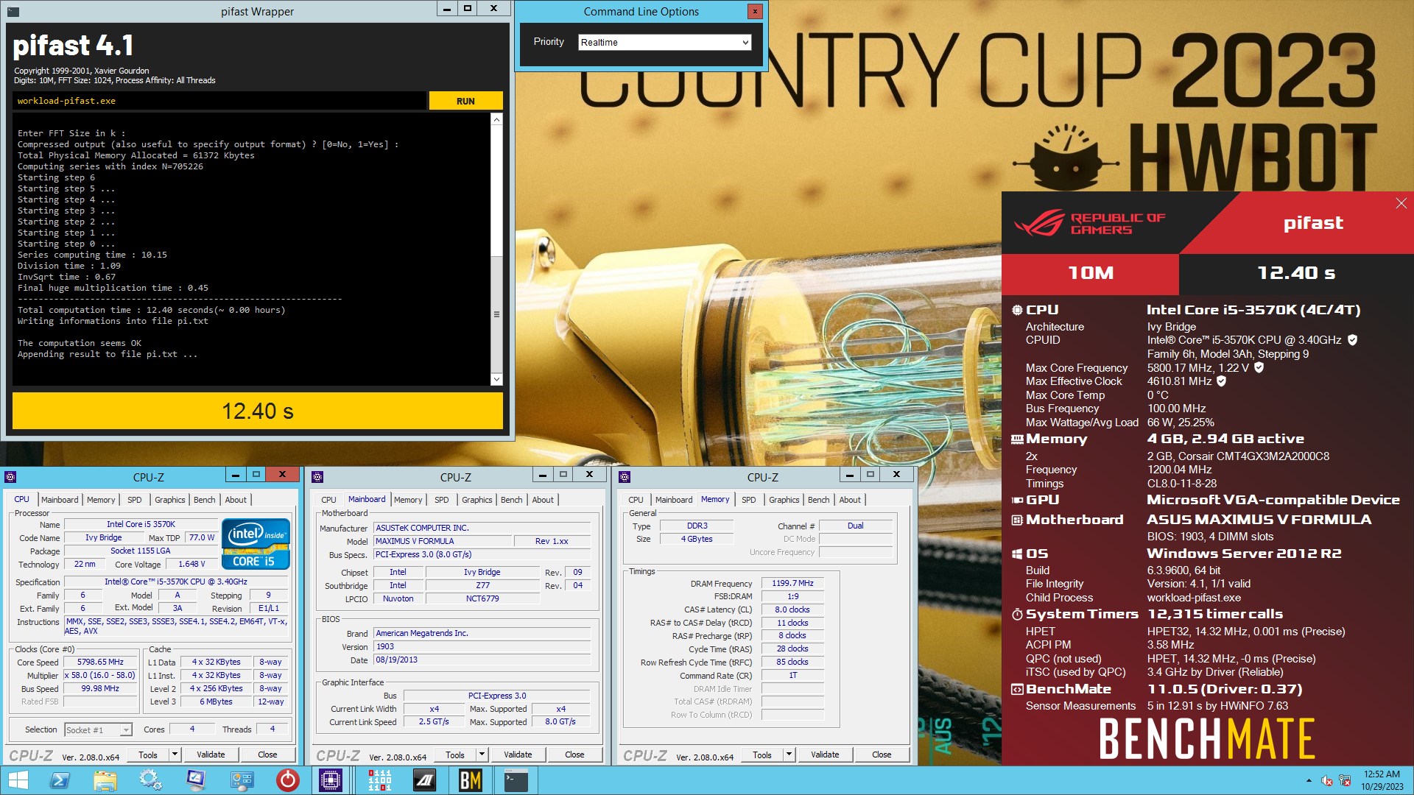
Task: Switch to CPU-Z via its taskbar icon
Action: pyautogui.click(x=331, y=780)
